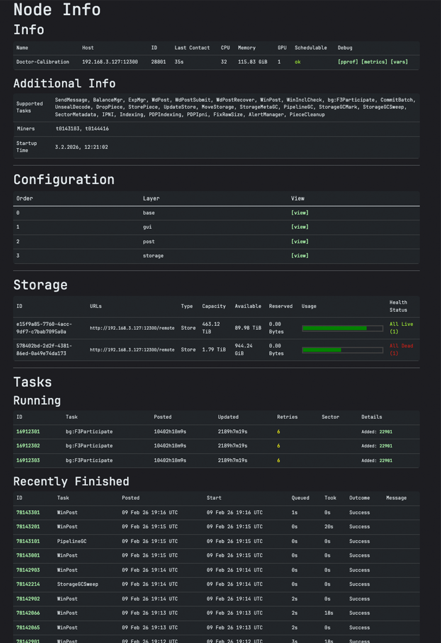
Task: Open the [pprof] debug link
Action: pyautogui.click(x=348, y=62)
